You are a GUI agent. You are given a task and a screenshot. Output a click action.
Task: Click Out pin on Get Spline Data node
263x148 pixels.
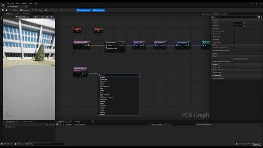coord(85,73)
